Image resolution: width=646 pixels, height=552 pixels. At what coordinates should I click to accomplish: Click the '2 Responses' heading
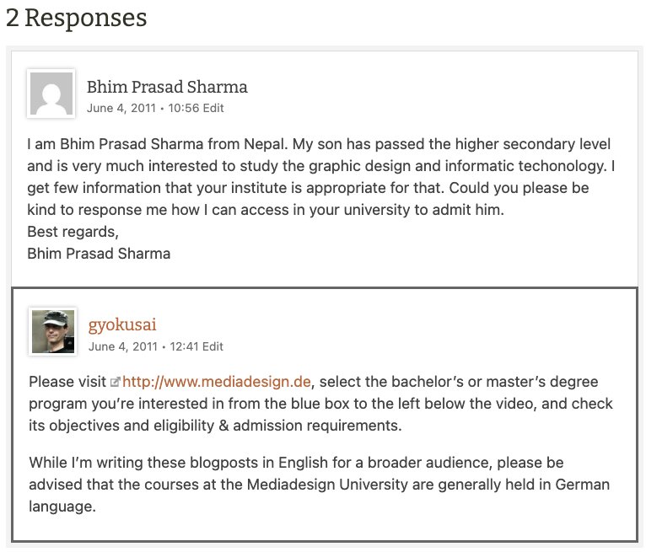pos(77,17)
